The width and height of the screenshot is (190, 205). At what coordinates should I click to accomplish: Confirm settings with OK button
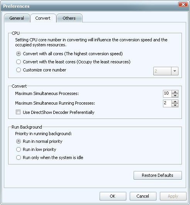113,196
